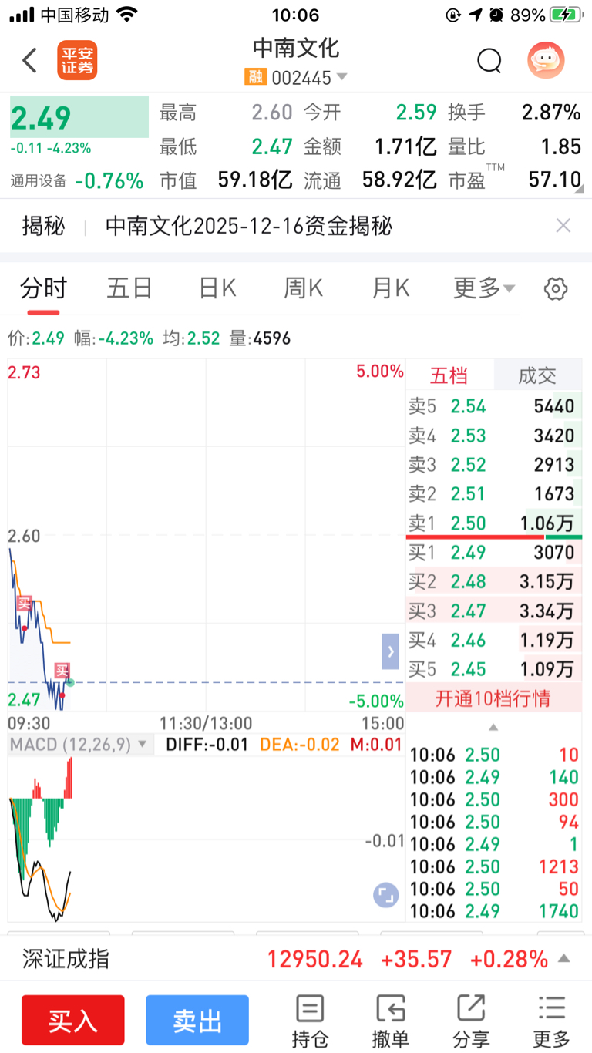Tap the current price 2.49 box
The height and width of the screenshot is (1053, 592).
click(x=79, y=117)
